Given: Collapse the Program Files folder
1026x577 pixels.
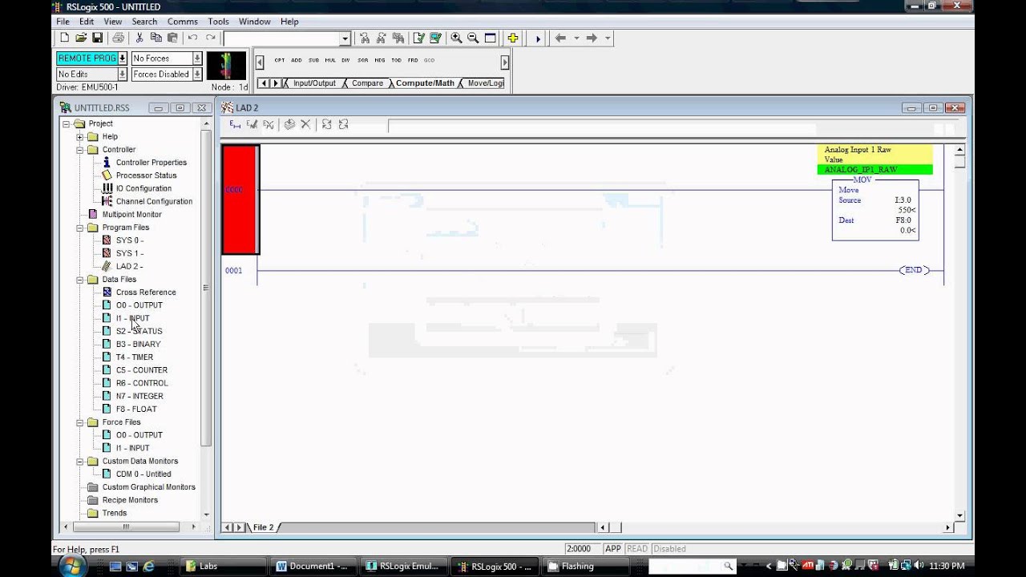Looking at the screenshot, I should [x=80, y=228].
